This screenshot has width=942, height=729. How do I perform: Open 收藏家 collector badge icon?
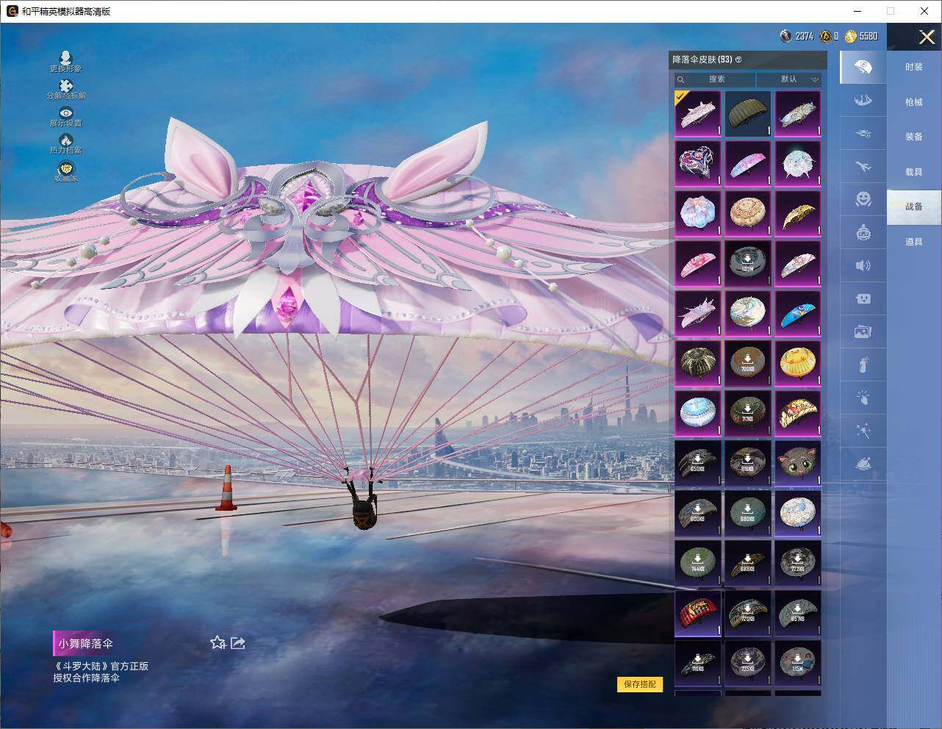66,172
